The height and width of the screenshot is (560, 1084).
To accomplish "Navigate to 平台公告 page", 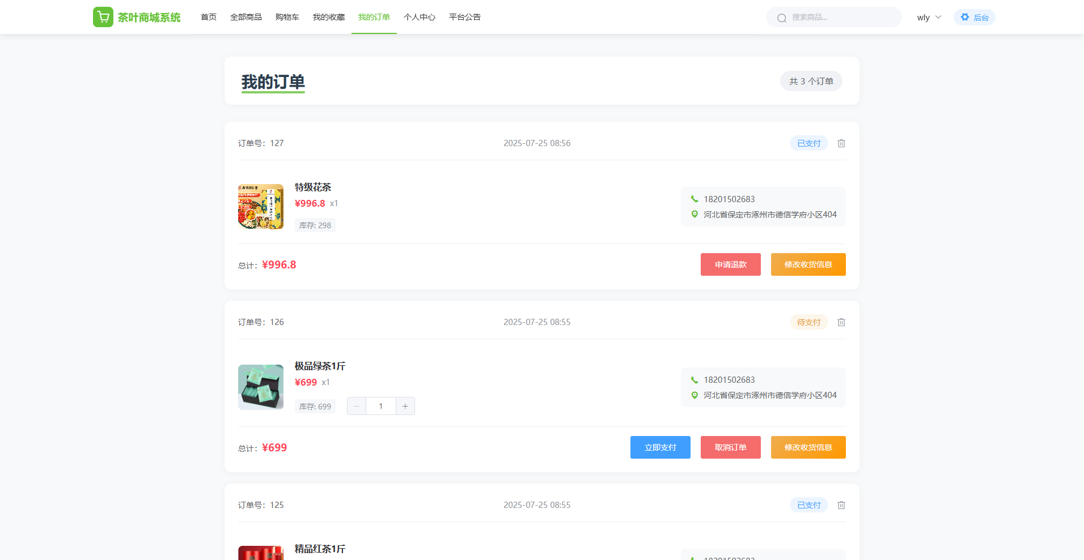I will coord(464,17).
